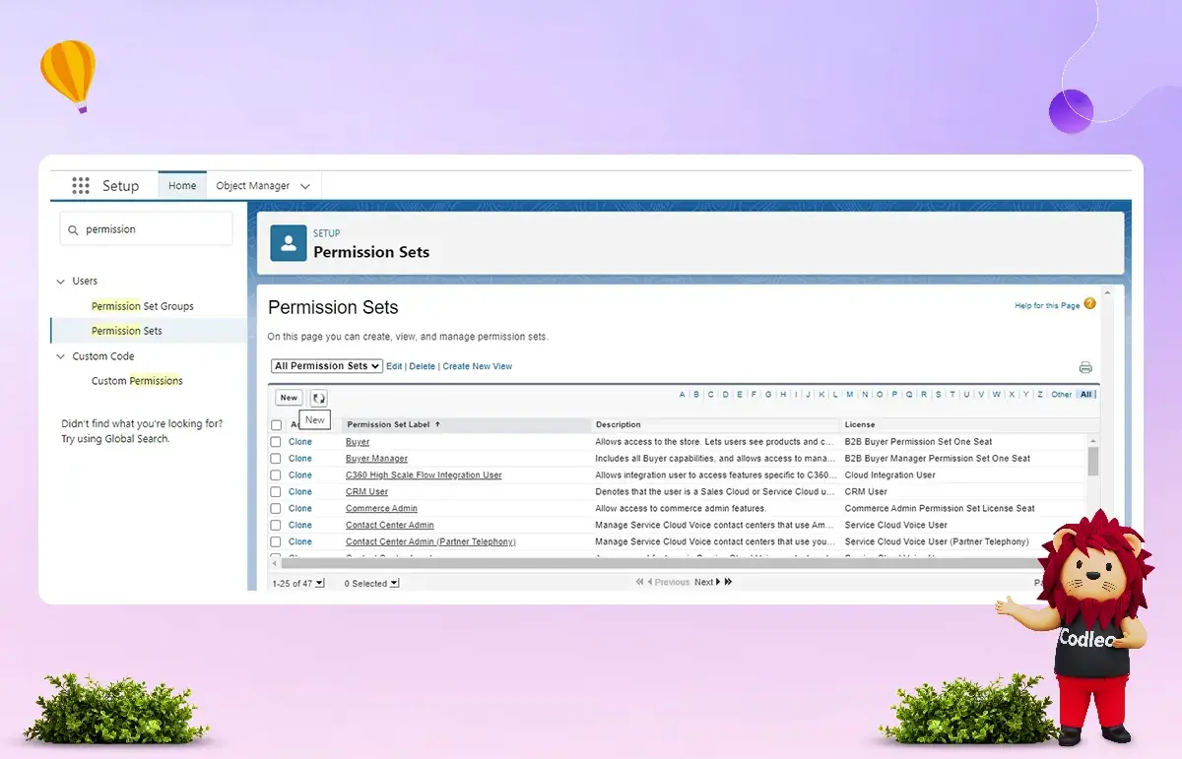Filter list by letter A
This screenshot has width=1182, height=759.
pyautogui.click(x=682, y=395)
